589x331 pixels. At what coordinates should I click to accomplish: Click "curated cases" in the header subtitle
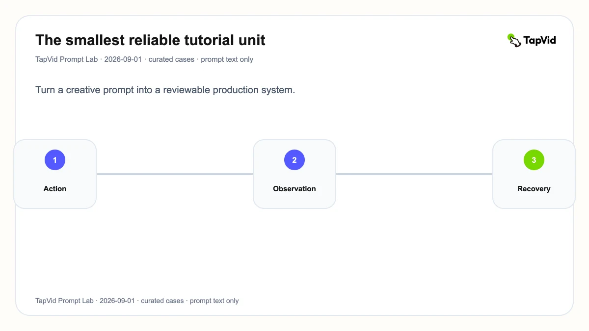pos(172,59)
